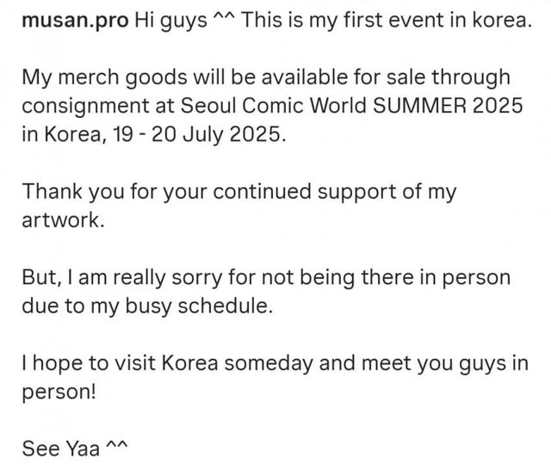This screenshot has width=551, height=471.
Task: Click the word "artwork." in the caption
Action: click(65, 221)
